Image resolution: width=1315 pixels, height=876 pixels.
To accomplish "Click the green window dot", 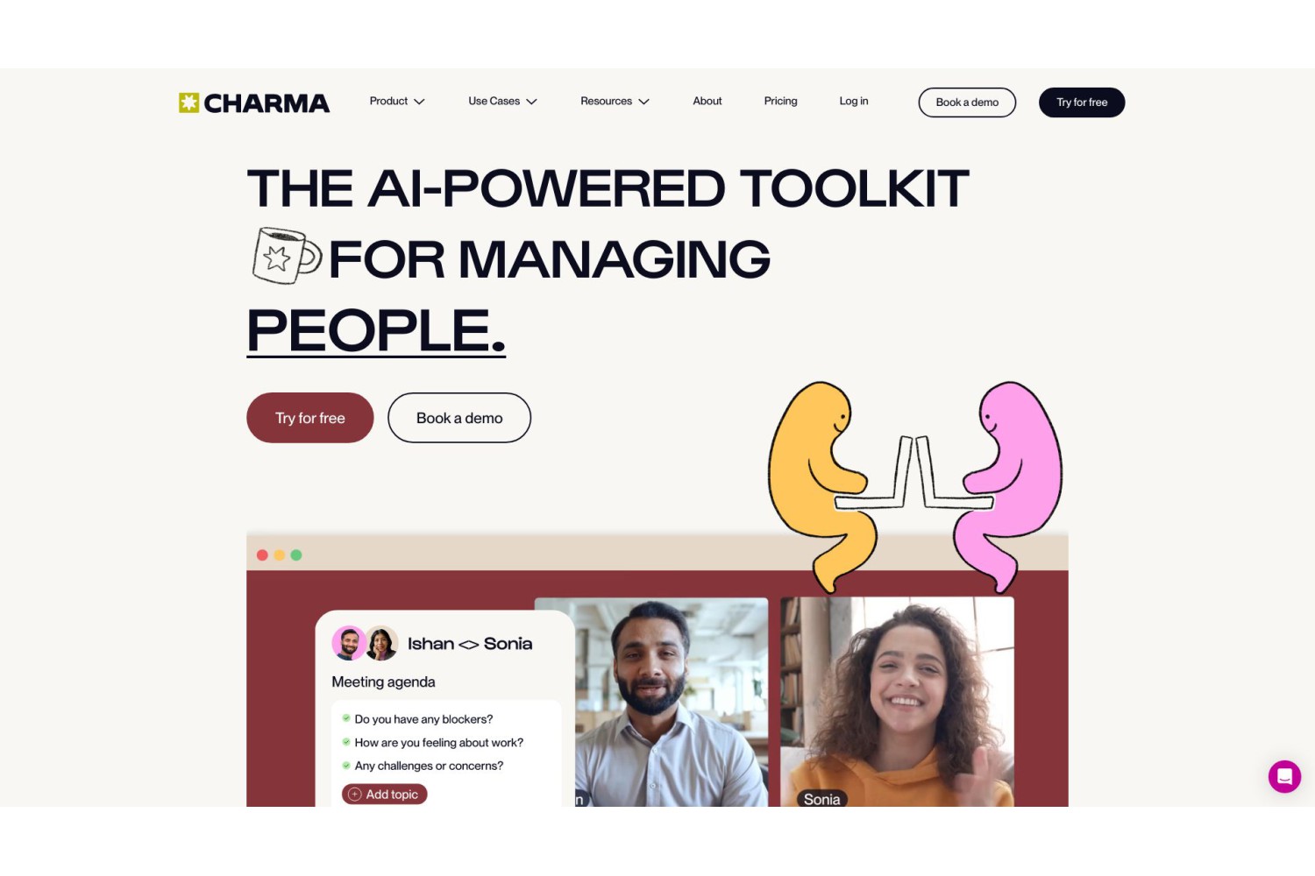I will (x=296, y=555).
